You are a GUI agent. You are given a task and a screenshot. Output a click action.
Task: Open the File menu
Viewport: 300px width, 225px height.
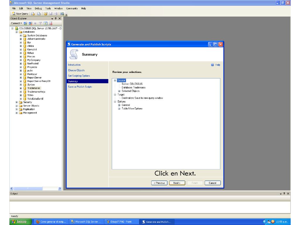(14, 8)
